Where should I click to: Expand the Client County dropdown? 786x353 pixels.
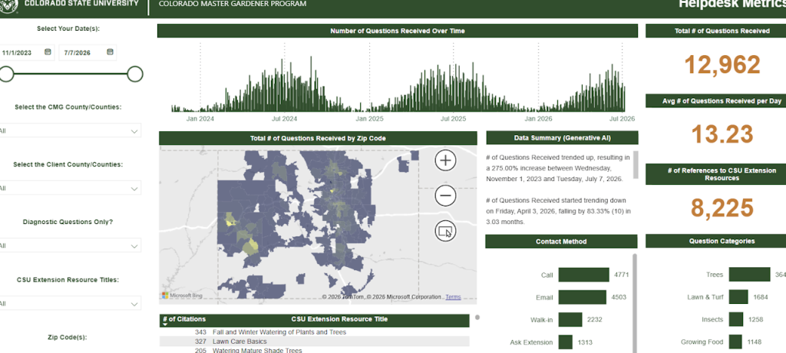click(x=70, y=189)
